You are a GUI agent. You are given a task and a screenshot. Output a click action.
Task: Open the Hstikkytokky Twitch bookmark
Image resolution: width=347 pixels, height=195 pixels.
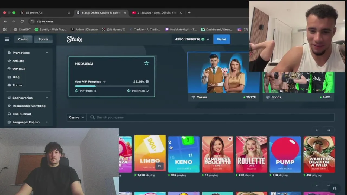coord(181,30)
